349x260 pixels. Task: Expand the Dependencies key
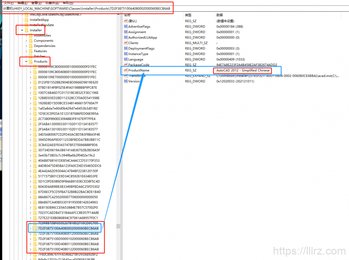coord(26,46)
